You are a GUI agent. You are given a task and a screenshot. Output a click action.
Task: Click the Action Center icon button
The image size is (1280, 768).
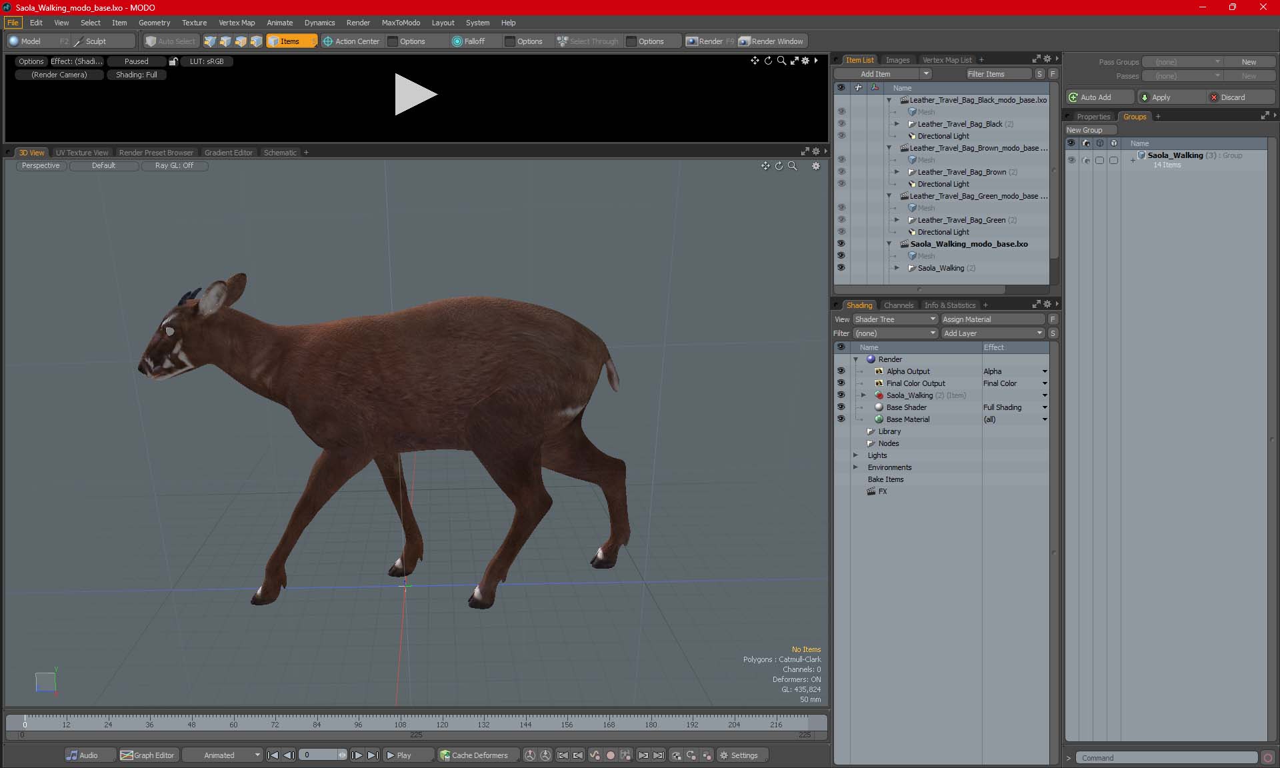pos(351,41)
